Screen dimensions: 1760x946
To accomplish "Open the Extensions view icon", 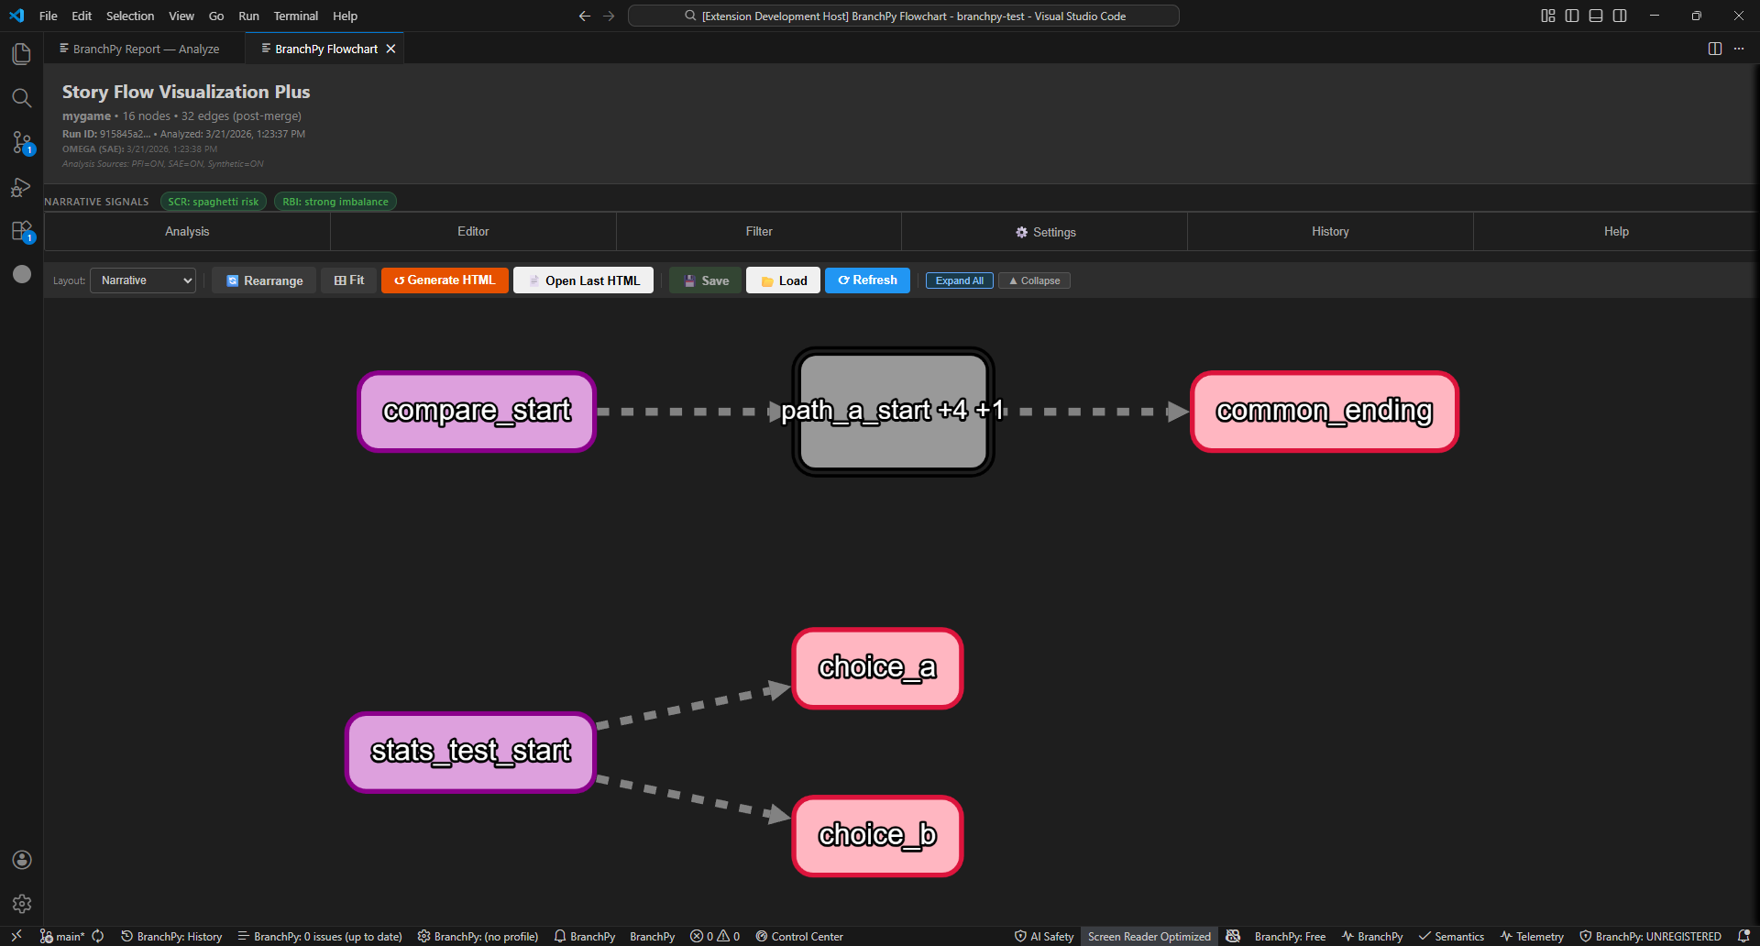I will pyautogui.click(x=22, y=231).
